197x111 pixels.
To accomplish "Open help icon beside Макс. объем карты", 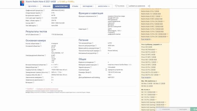I will pyautogui.click(x=40, y=21).
